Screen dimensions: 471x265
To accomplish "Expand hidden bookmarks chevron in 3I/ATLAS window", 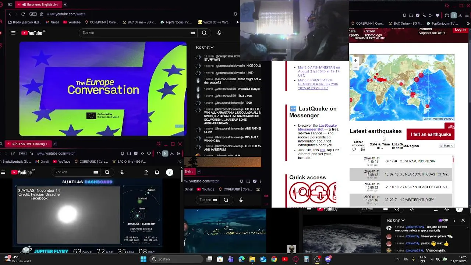I will pyautogui.click(x=180, y=162).
